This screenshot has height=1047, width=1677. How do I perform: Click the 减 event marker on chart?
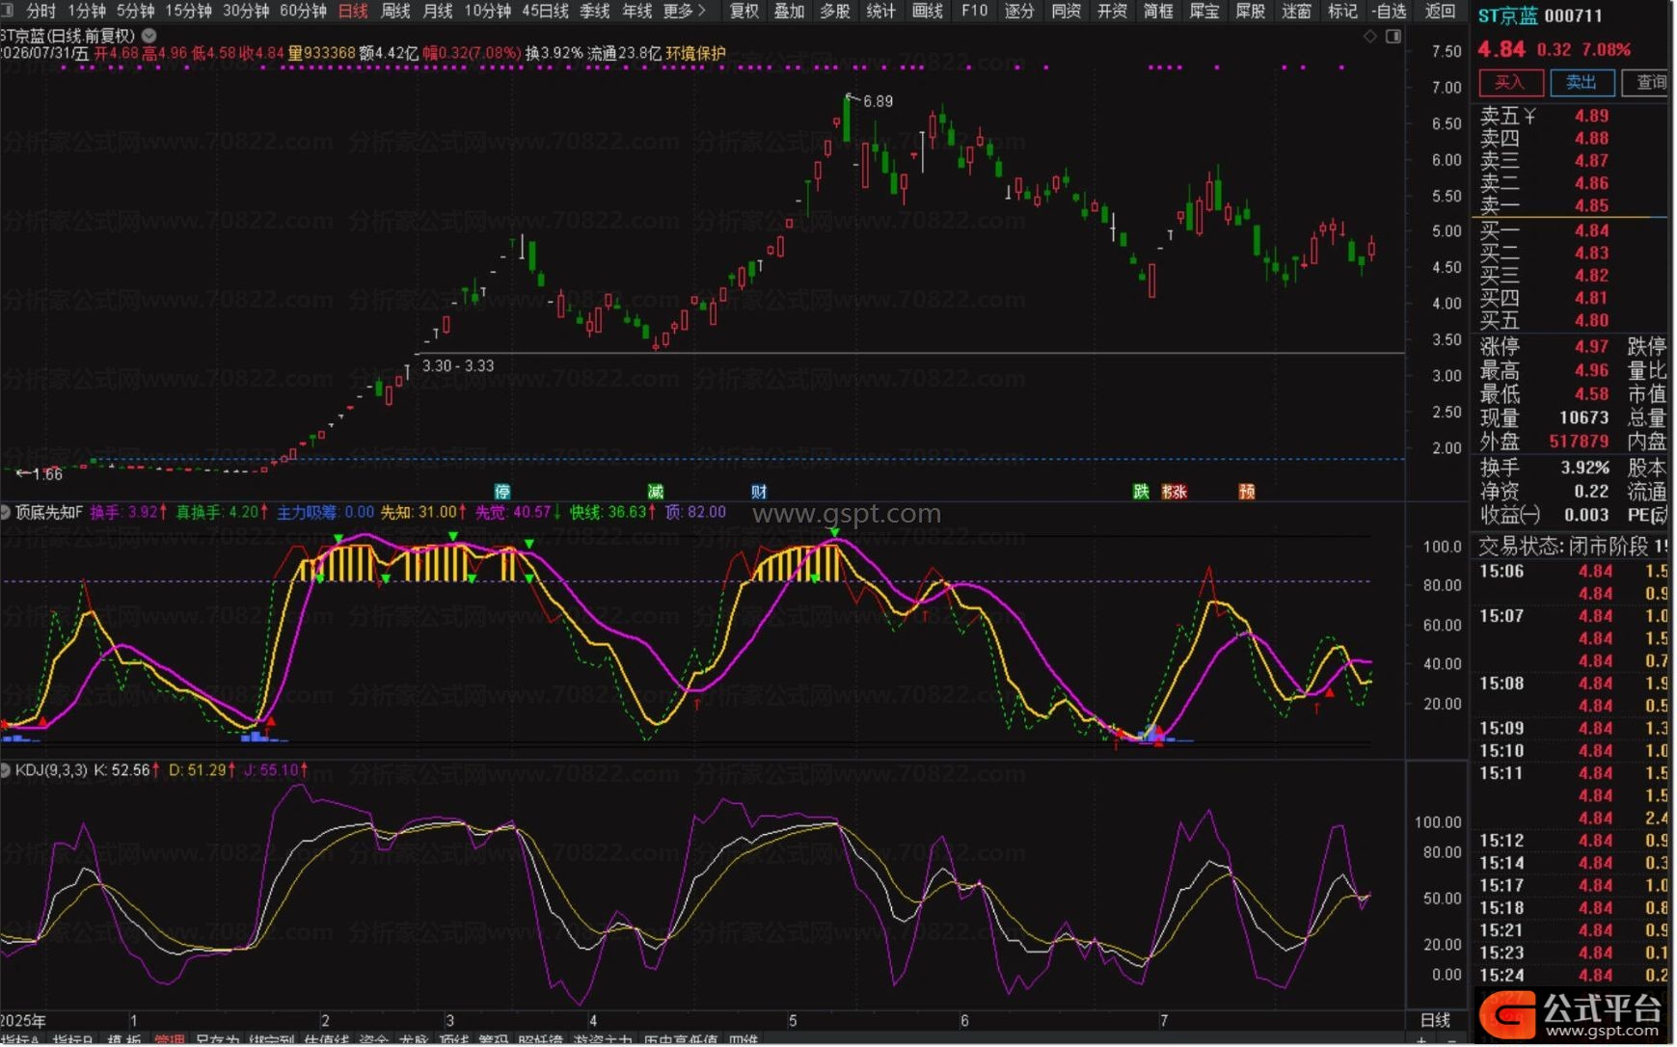[656, 492]
